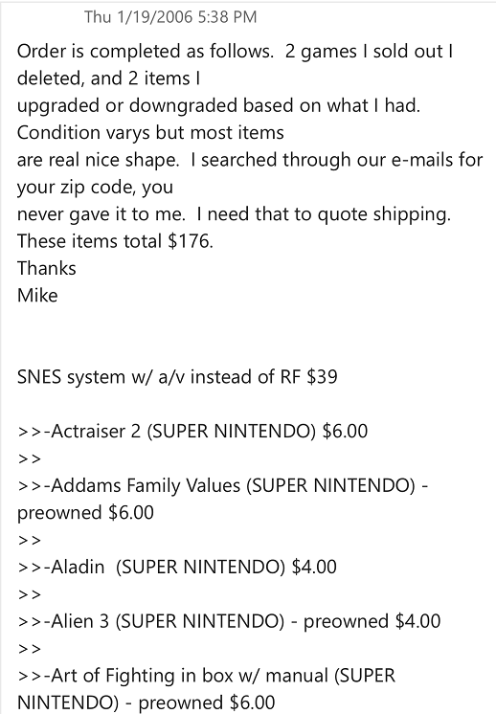
Task: Click the Alien 3 item line
Action: [x=229, y=621]
